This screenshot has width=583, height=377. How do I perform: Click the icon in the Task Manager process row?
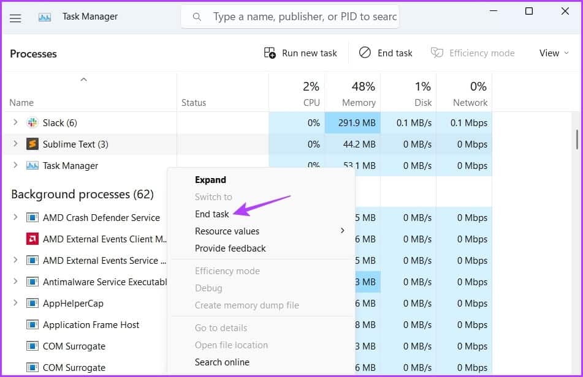pyautogui.click(x=32, y=165)
